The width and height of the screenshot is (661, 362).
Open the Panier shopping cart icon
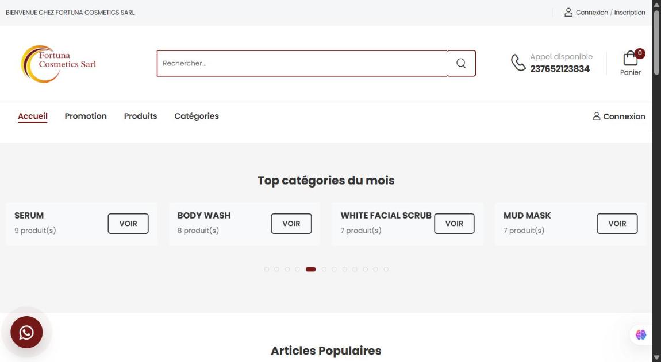pyautogui.click(x=630, y=58)
